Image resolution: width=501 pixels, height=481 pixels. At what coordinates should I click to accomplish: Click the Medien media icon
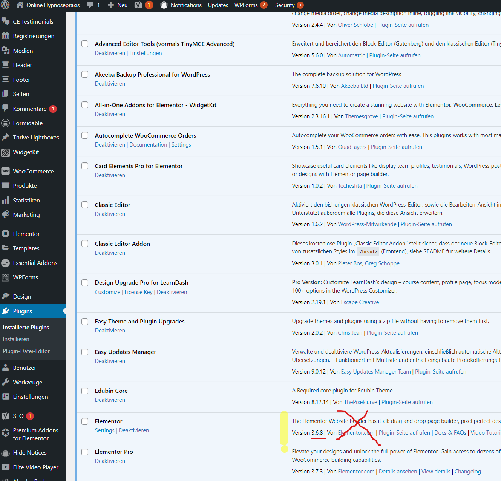pyautogui.click(x=6, y=51)
